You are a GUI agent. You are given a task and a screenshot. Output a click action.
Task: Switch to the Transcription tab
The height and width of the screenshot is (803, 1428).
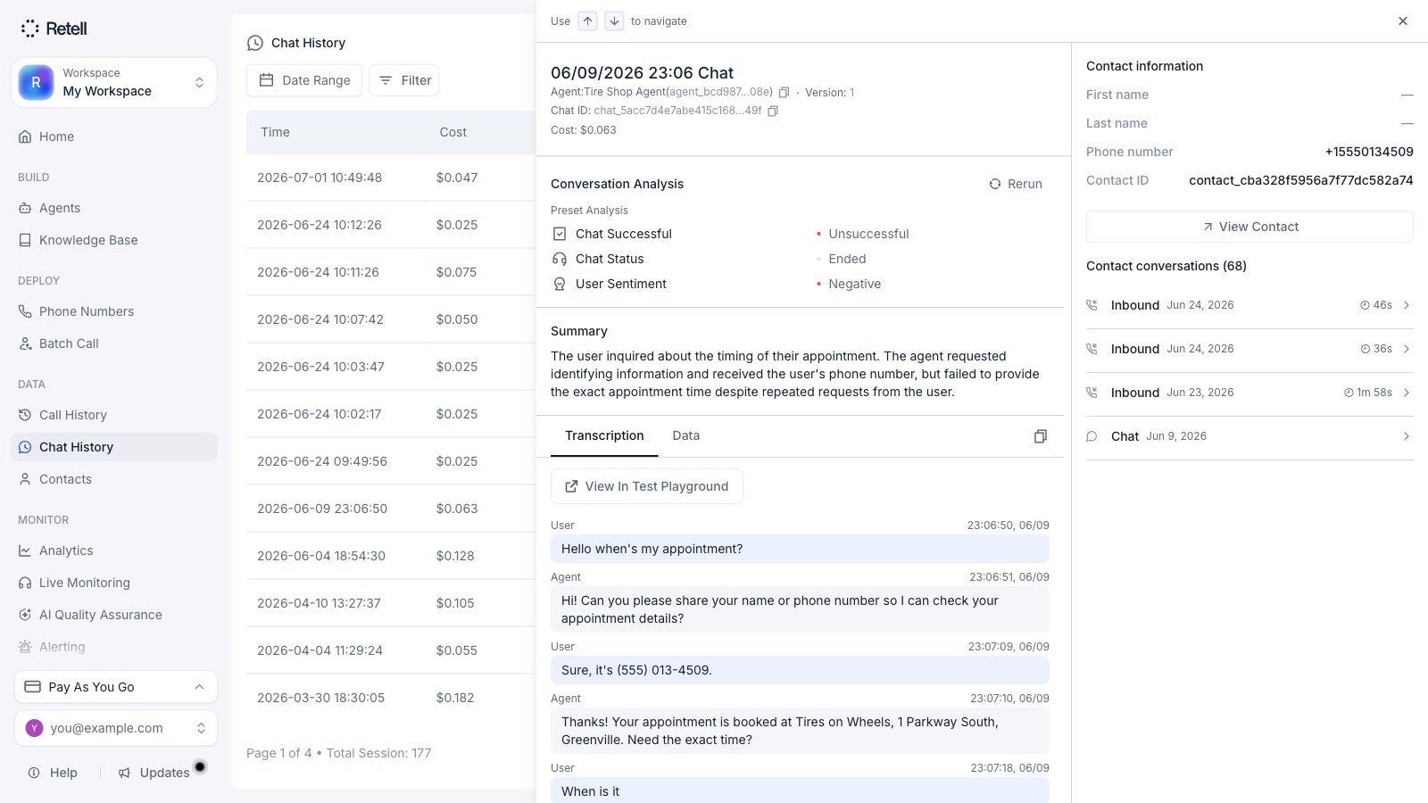coord(604,435)
